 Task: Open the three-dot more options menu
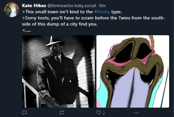coord(136,113)
